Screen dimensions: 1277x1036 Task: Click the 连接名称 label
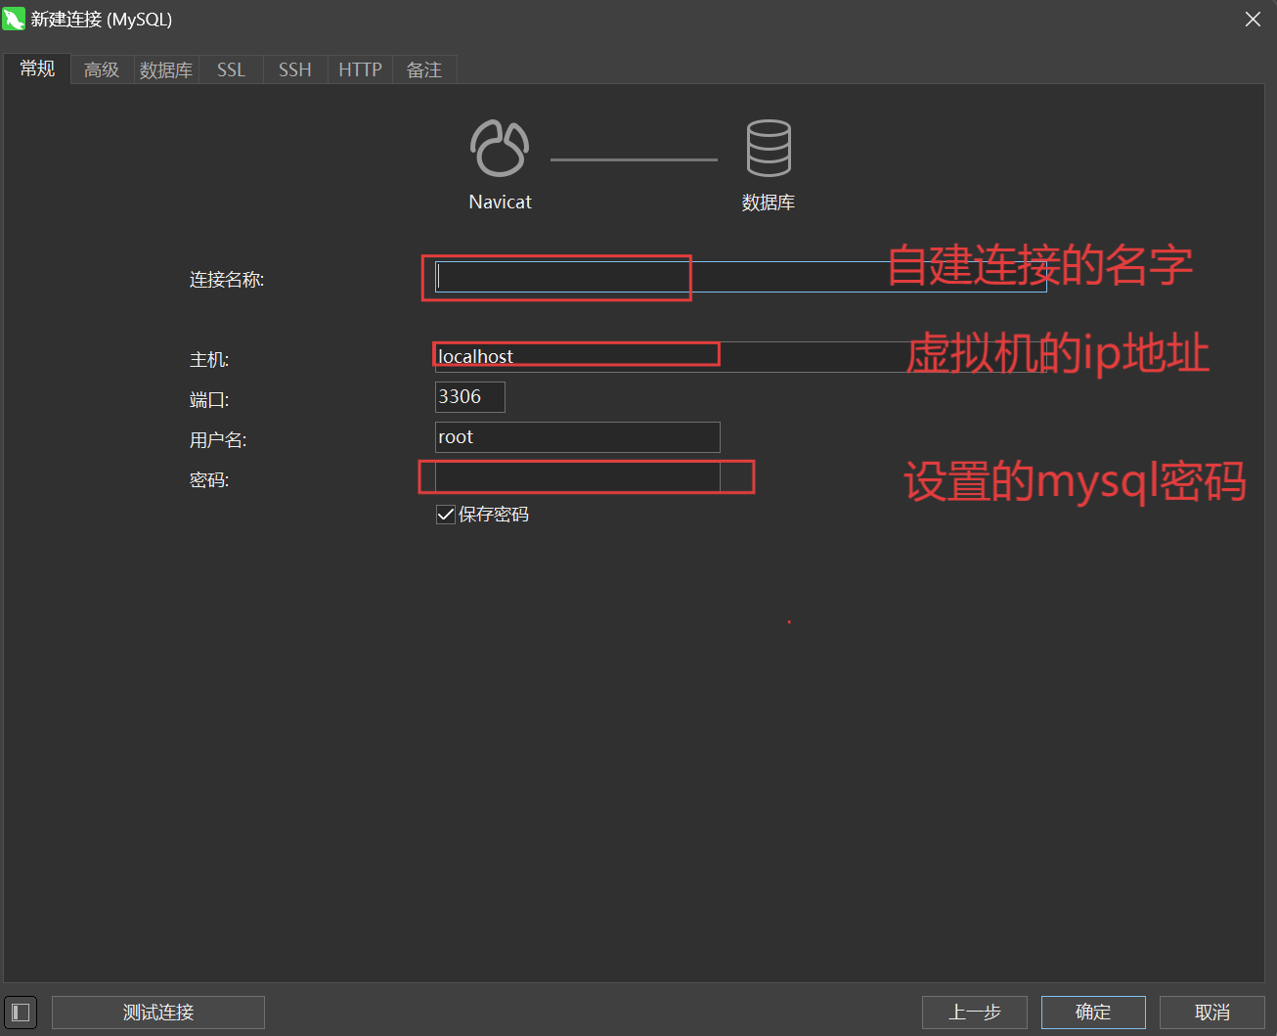pyautogui.click(x=227, y=280)
